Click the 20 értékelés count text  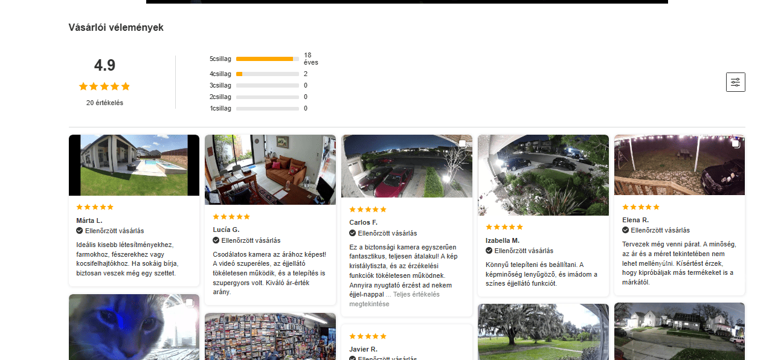click(x=105, y=103)
